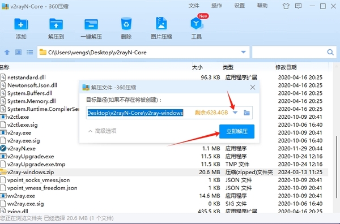Screen dimensions: 340x224
Task: Click the v2rayN.exe file icon
Action: click(3, 148)
